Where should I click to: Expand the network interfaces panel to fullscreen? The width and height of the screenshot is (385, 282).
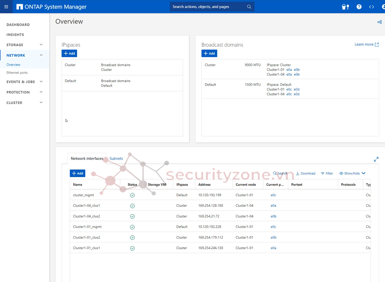(x=376, y=159)
